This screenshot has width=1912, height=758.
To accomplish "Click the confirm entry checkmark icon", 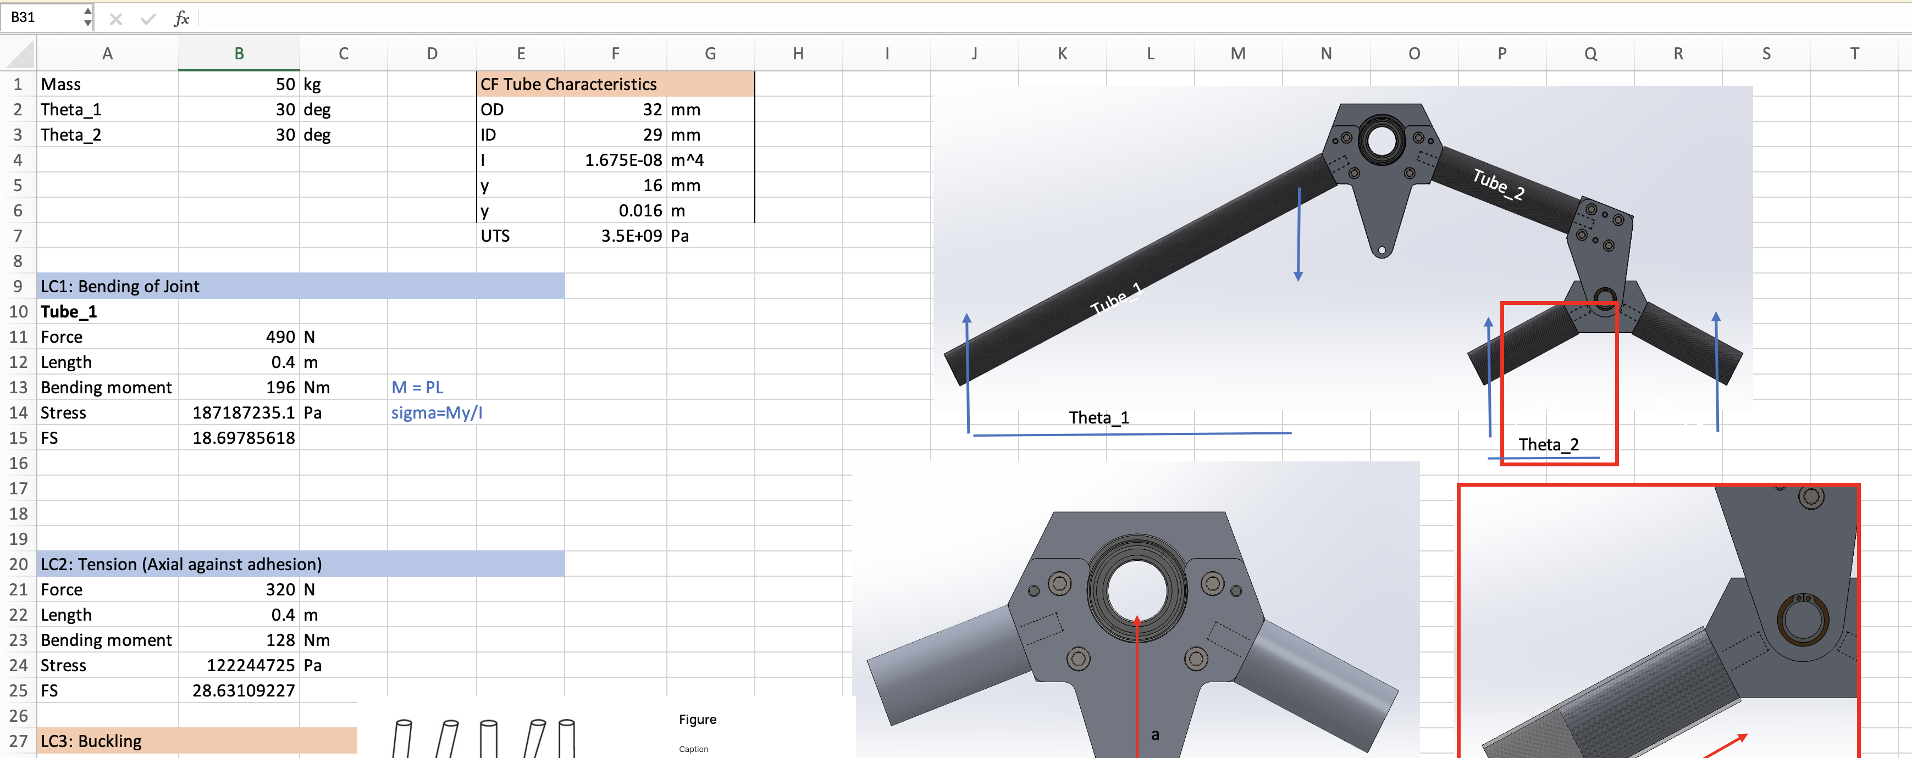I will coord(148,19).
